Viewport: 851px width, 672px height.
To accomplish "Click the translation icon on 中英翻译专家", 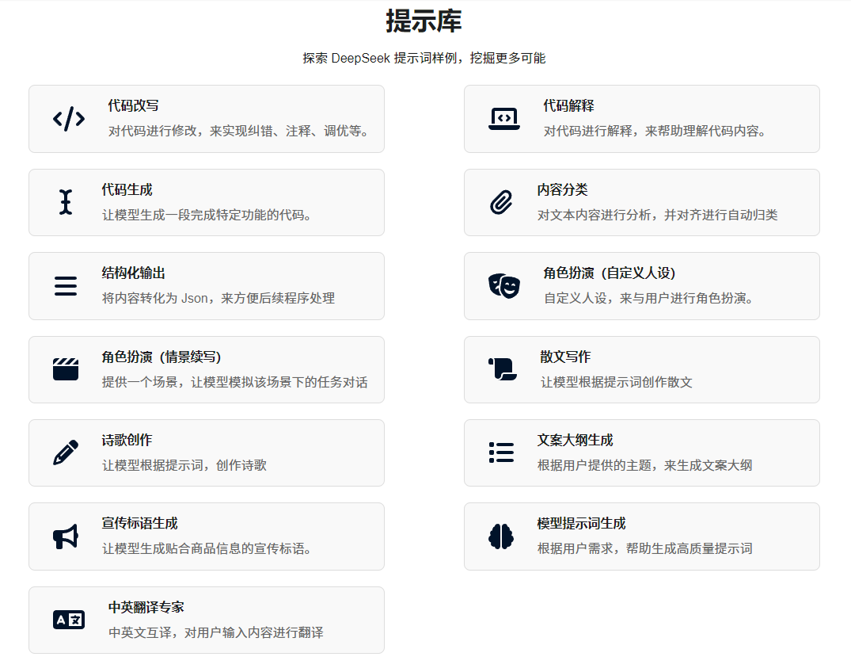I will click(68, 620).
